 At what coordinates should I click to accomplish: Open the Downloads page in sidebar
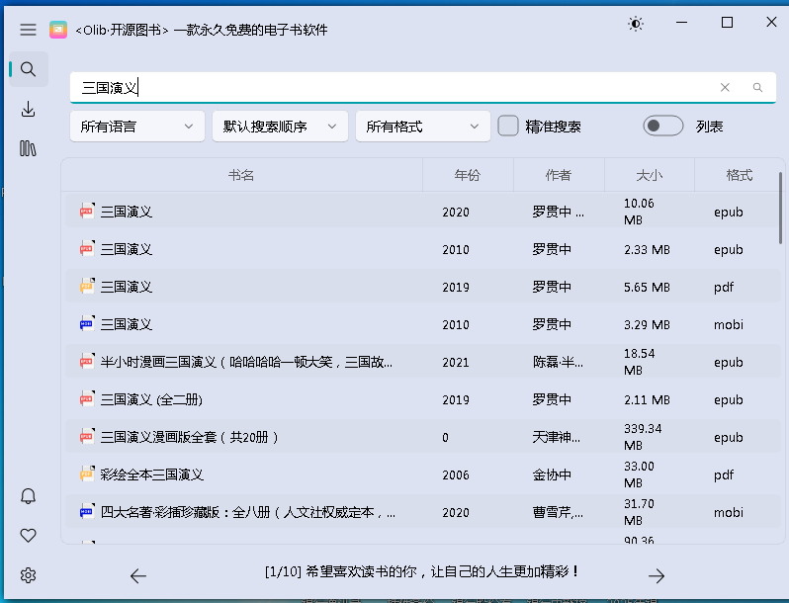pyautogui.click(x=28, y=109)
